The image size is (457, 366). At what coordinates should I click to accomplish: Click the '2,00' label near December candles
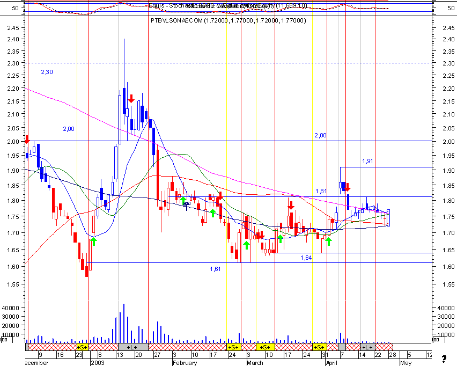pos(69,129)
